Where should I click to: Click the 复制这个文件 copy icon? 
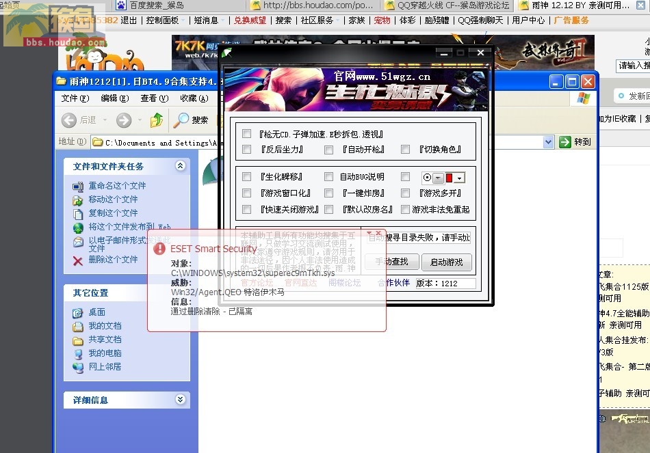click(78, 214)
